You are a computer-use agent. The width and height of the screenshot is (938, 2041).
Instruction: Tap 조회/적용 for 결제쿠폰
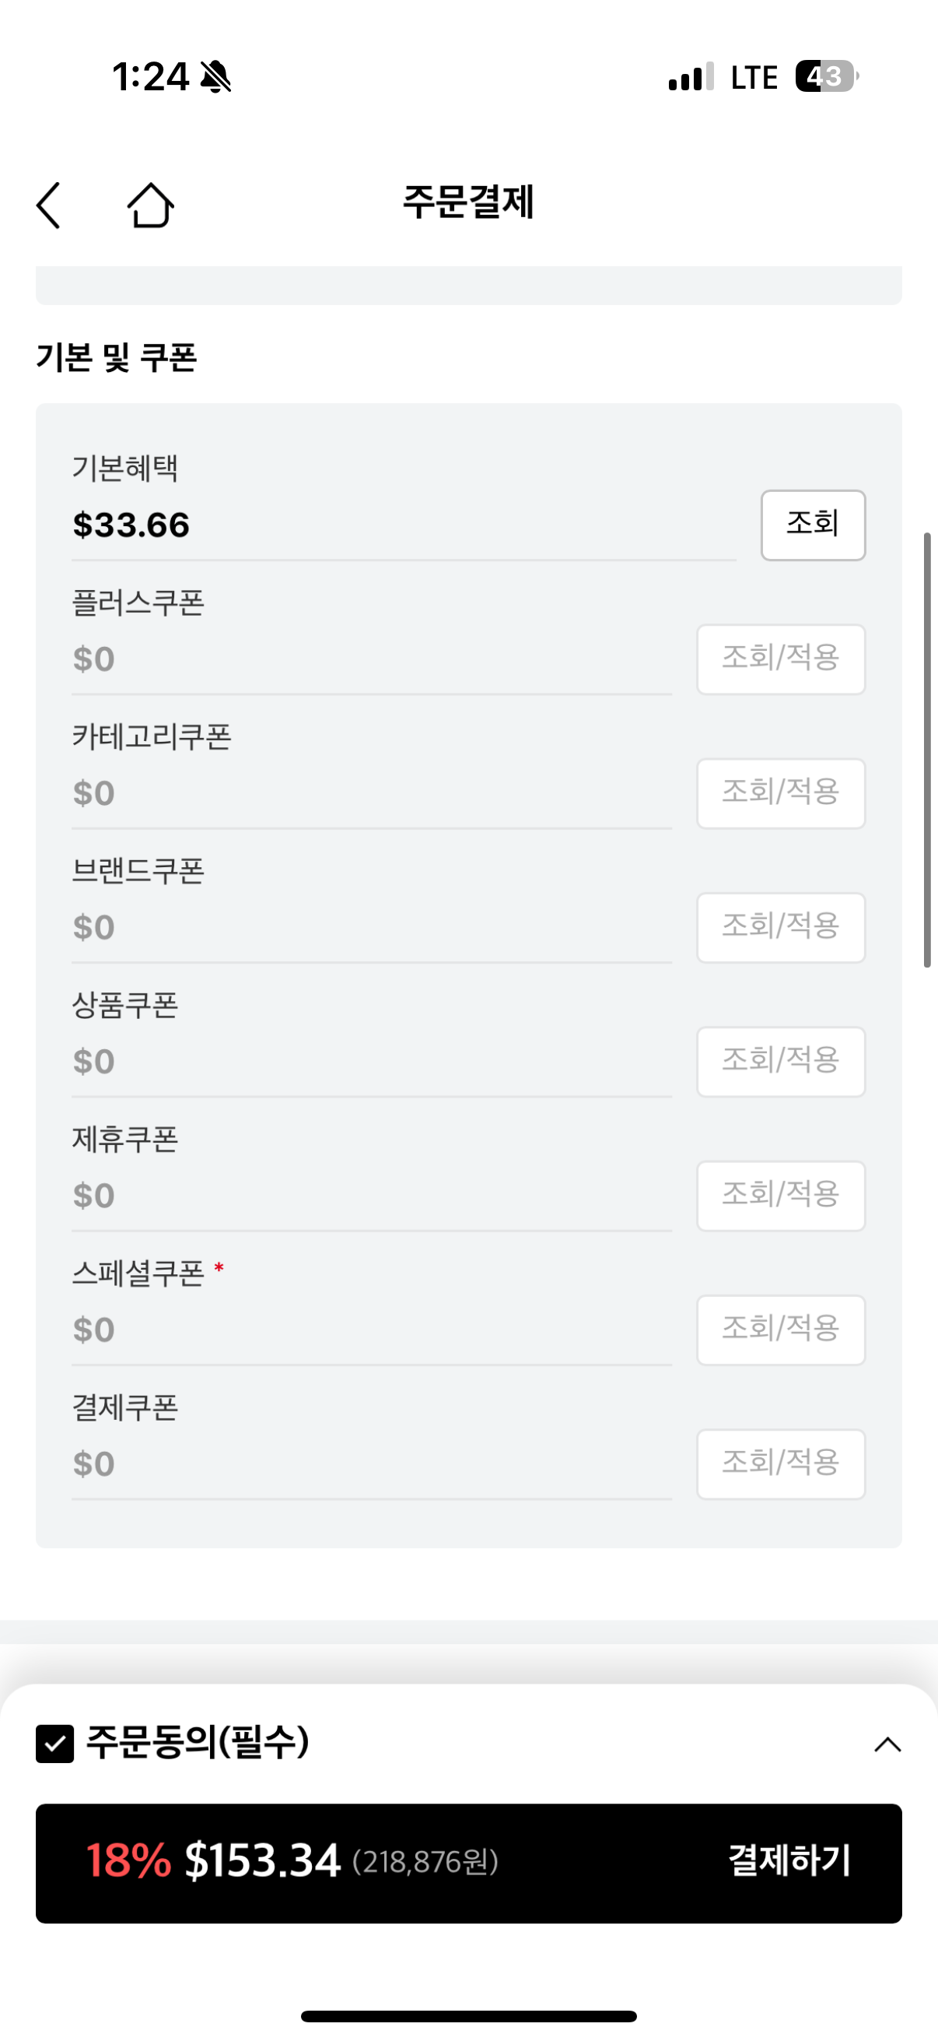click(x=780, y=1463)
